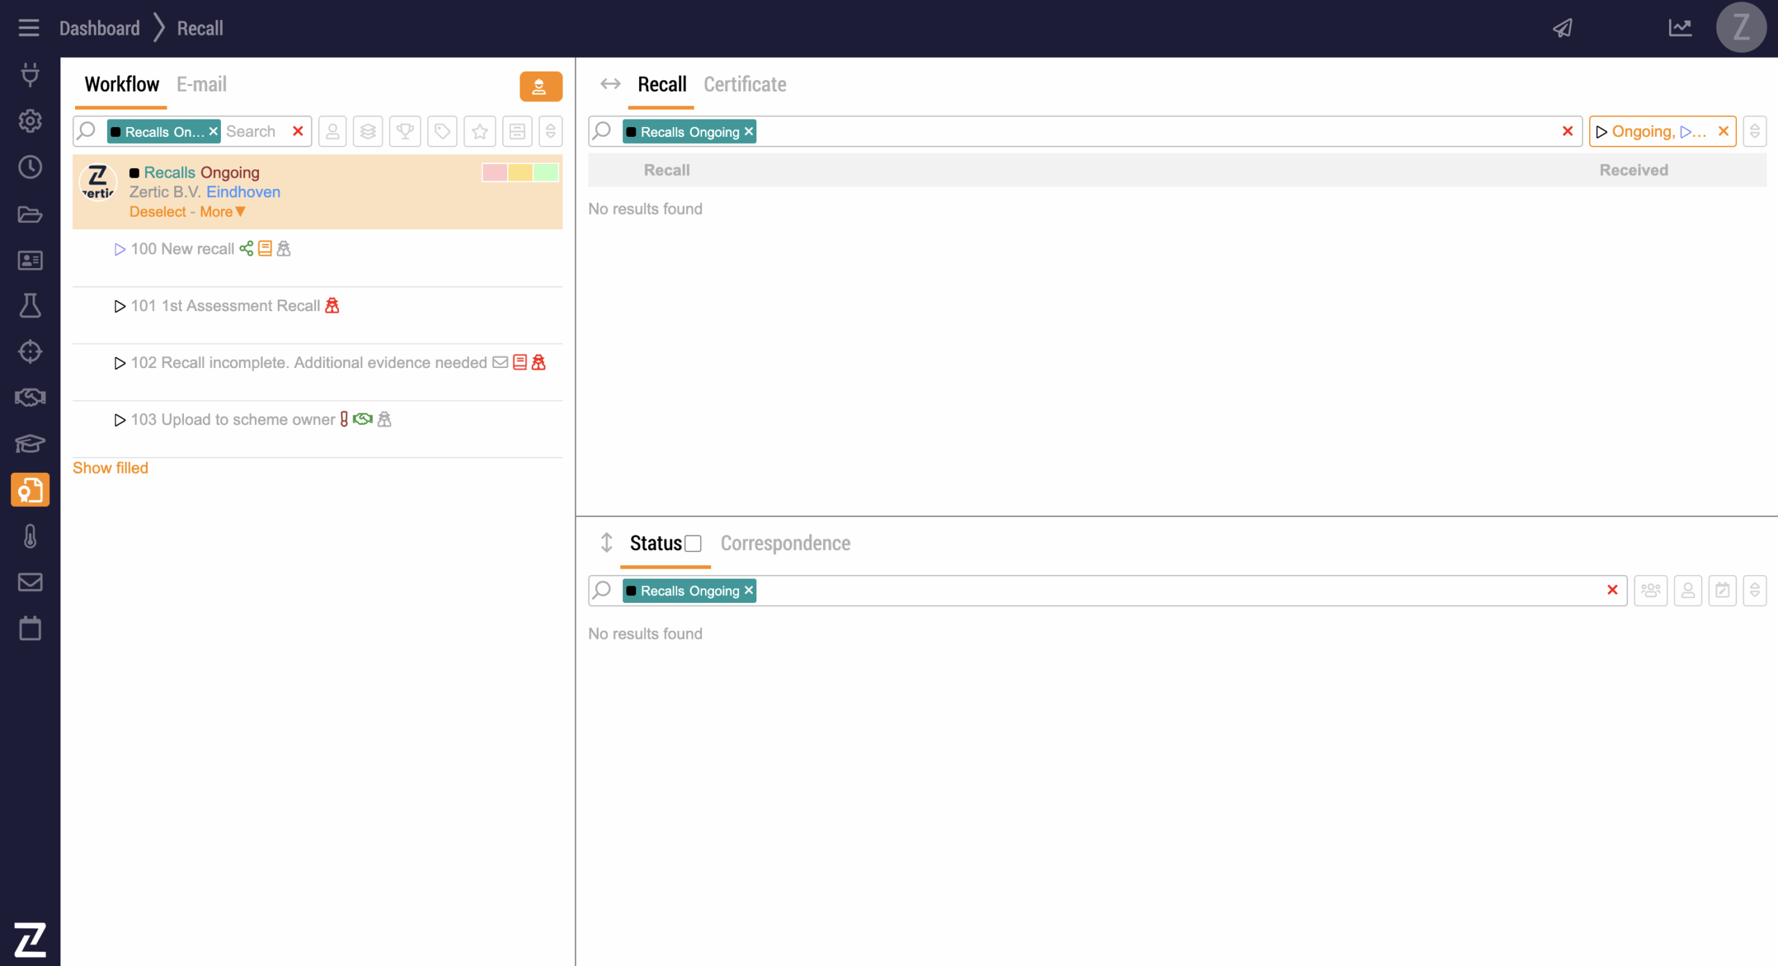Expand step 103 Upload to scheme owner

(119, 420)
